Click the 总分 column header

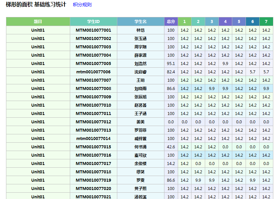coord(171,22)
